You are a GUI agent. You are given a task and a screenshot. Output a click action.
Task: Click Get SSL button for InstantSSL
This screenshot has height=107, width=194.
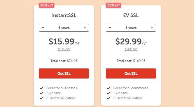coord(64,73)
